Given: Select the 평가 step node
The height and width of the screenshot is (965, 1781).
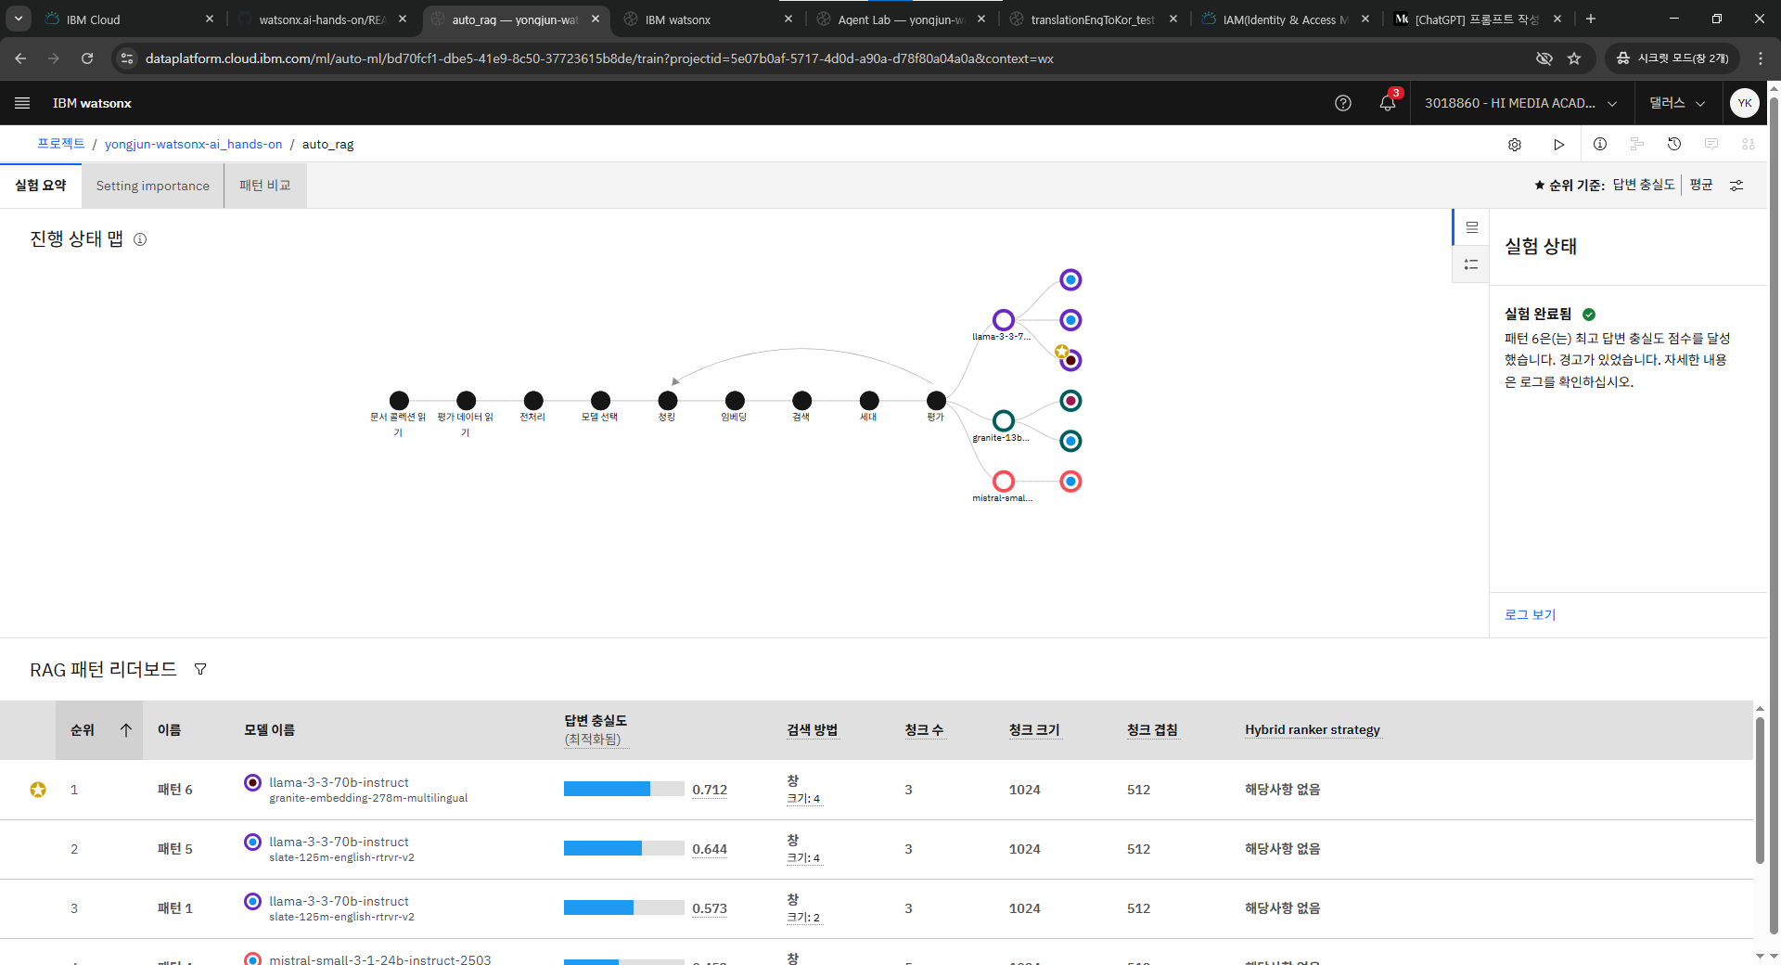Looking at the screenshot, I should tap(937, 400).
